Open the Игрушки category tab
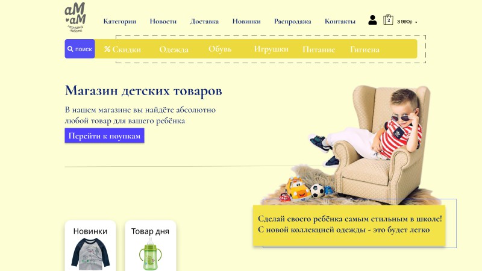Image resolution: width=482 pixels, height=271 pixels. (271, 49)
